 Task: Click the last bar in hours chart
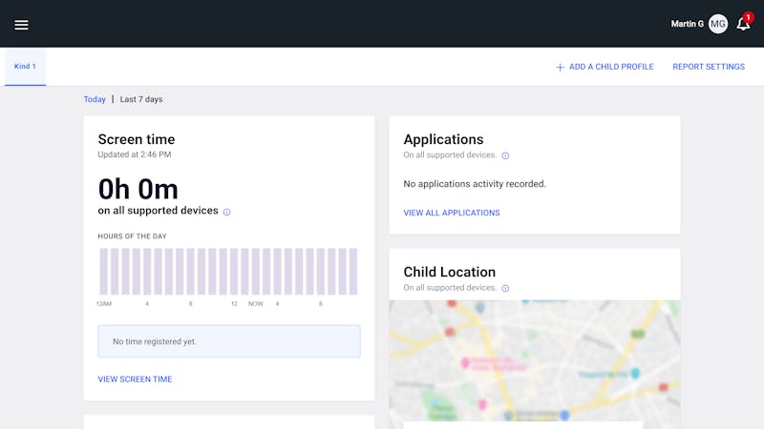(x=353, y=272)
